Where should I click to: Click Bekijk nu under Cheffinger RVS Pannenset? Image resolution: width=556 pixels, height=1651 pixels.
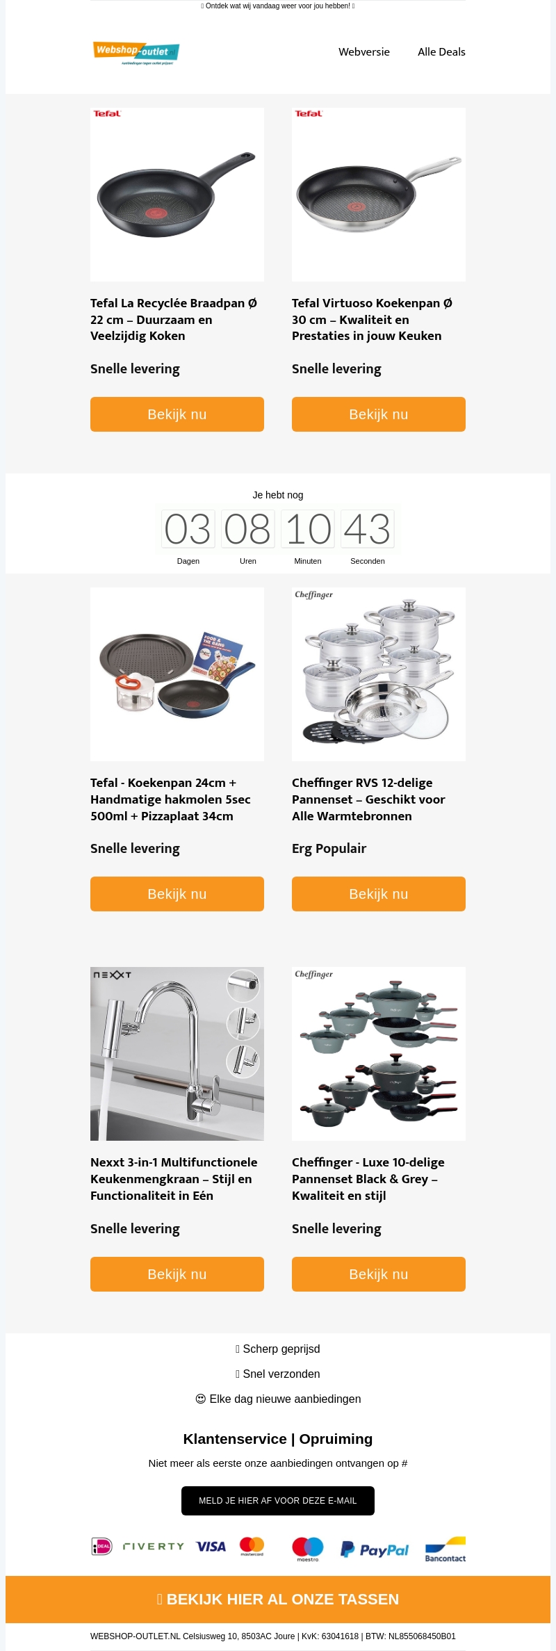(x=379, y=894)
